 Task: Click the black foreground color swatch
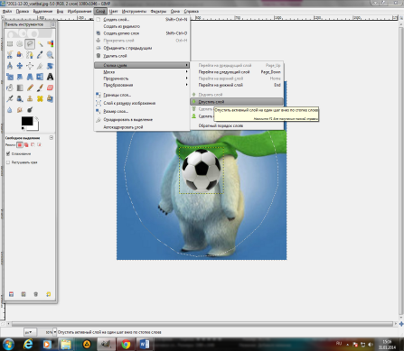click(x=27, y=121)
